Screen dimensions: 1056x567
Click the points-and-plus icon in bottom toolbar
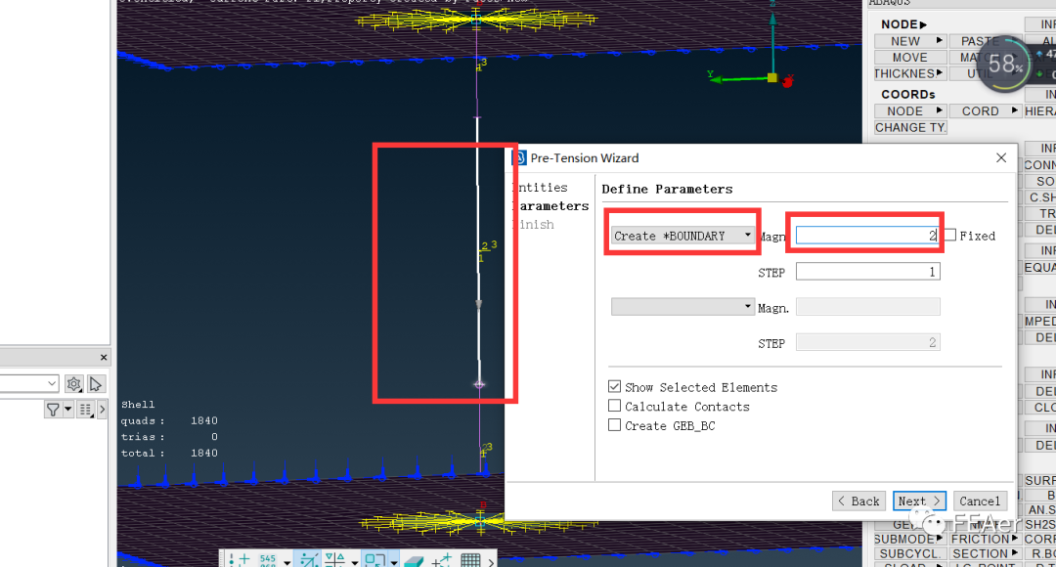pyautogui.click(x=240, y=559)
